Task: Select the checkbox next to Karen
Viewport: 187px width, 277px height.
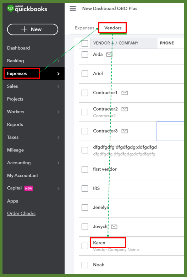Action: coord(85,246)
